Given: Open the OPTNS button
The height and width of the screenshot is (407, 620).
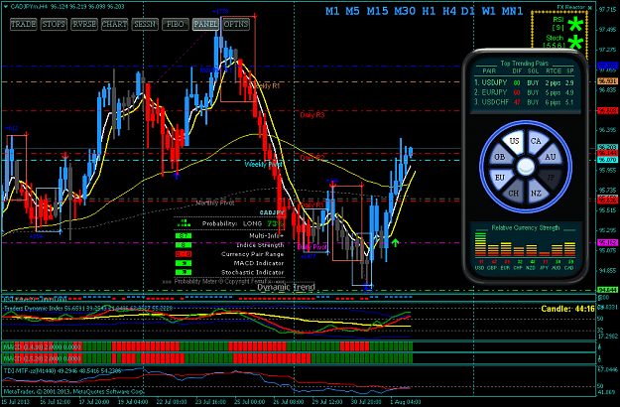Looking at the screenshot, I should [x=236, y=24].
